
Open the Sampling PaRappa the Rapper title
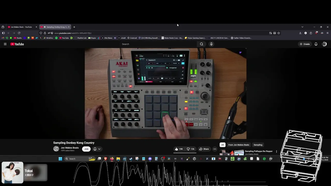tap(259, 151)
